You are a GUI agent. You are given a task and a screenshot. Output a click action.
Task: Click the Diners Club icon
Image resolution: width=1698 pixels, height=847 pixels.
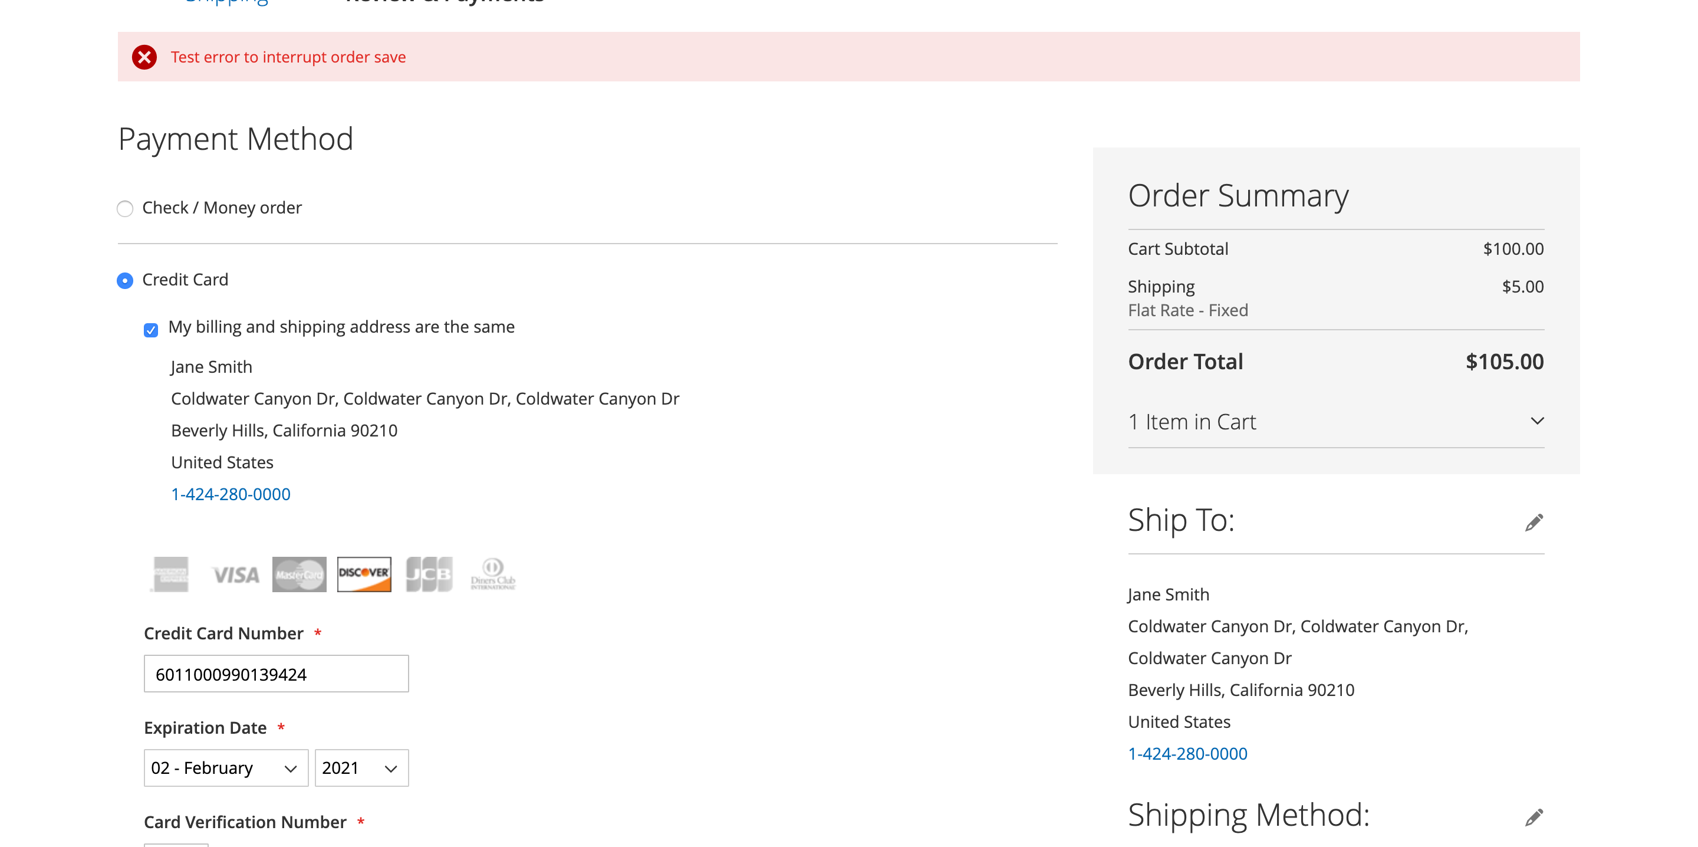493,573
